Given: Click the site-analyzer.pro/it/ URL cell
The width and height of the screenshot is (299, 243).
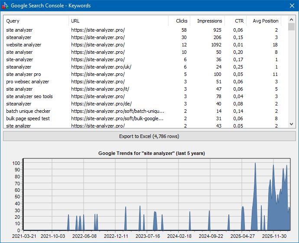Looking at the screenshot, I should (100, 89).
